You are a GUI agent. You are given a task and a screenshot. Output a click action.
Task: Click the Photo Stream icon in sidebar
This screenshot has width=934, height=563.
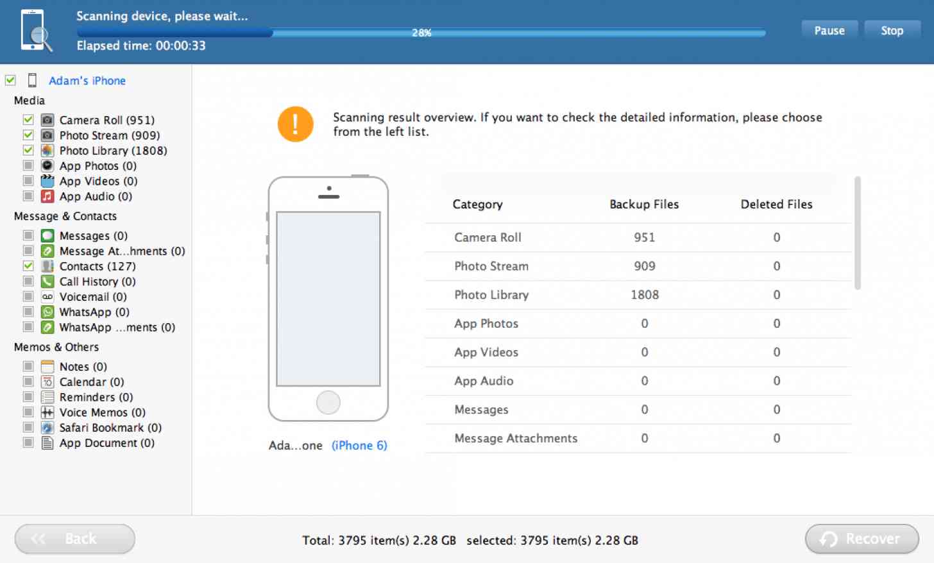[x=47, y=135]
